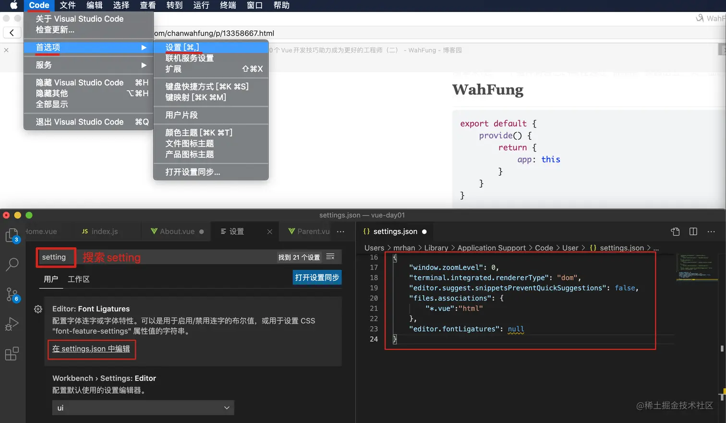Select the 用户 settings scope tab
This screenshot has width=726, height=423.
pyautogui.click(x=50, y=279)
